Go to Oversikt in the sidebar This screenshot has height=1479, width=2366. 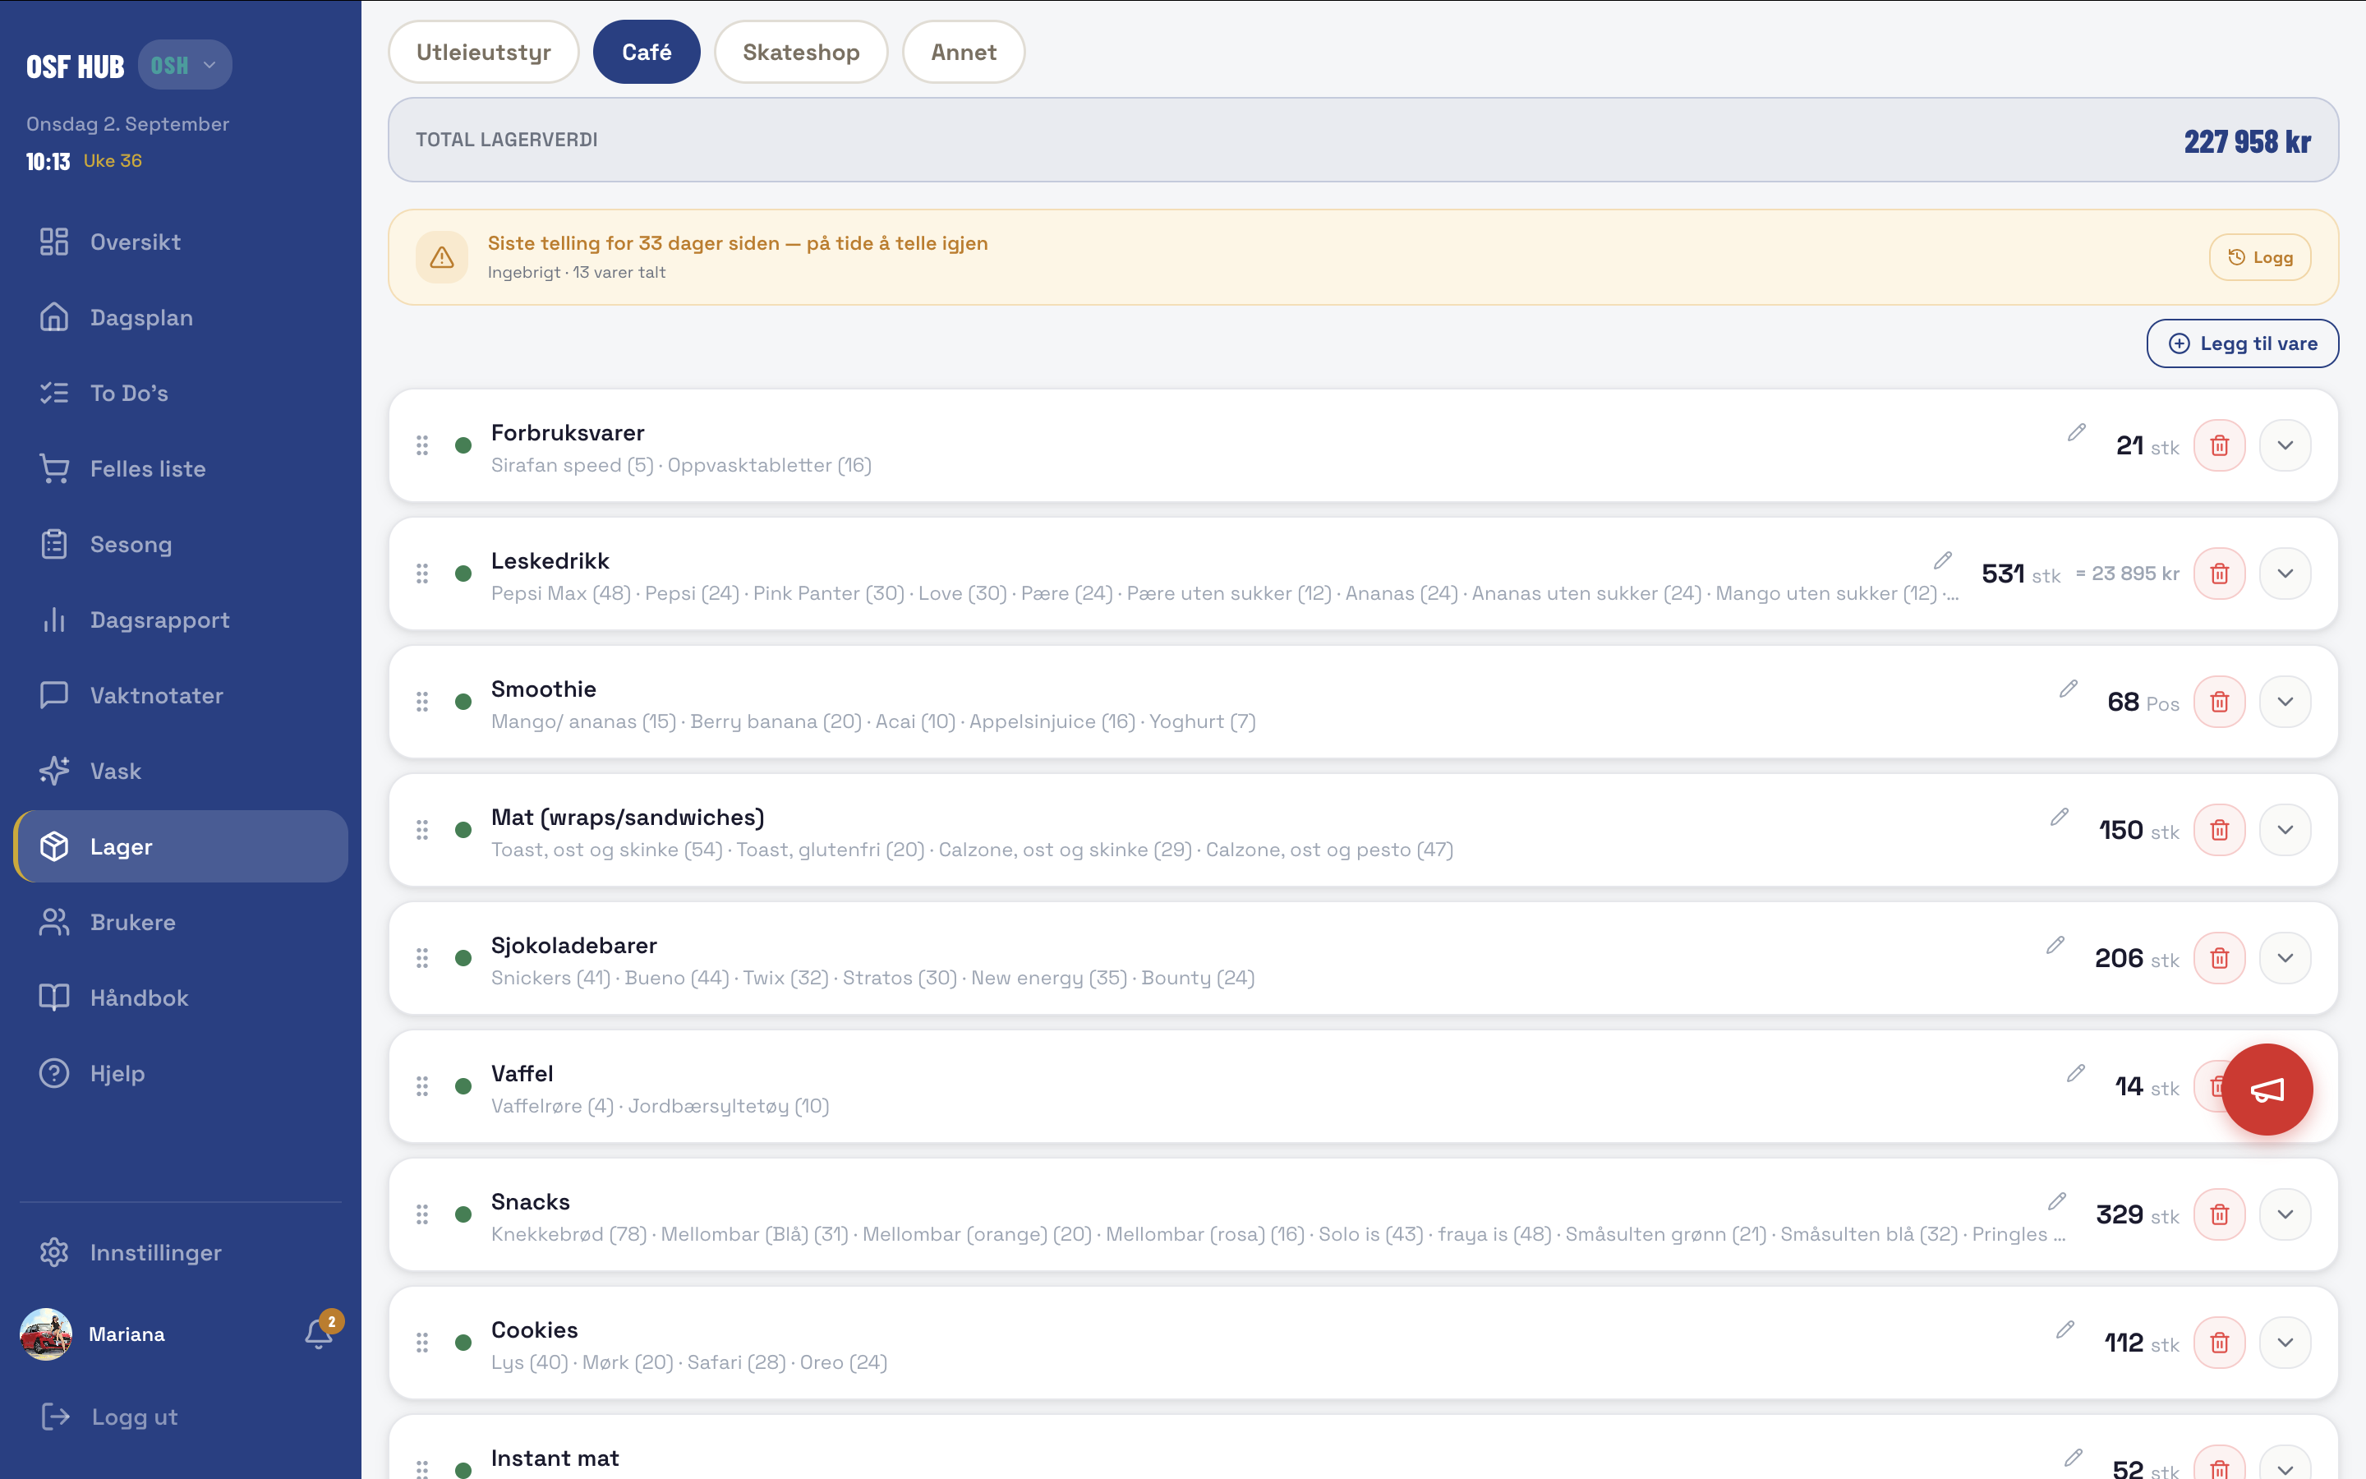pyautogui.click(x=181, y=242)
